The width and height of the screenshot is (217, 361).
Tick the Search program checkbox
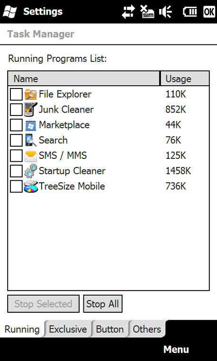point(16,140)
